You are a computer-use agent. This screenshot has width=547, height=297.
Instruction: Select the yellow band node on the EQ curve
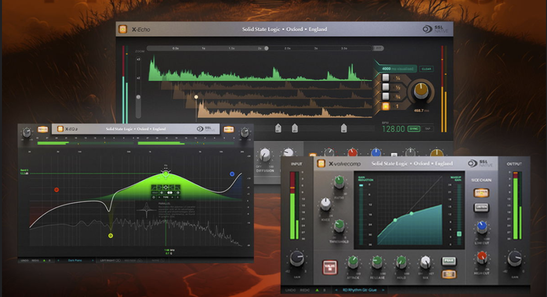110,235
